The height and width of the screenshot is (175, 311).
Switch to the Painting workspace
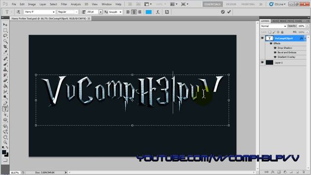coord(248,4)
